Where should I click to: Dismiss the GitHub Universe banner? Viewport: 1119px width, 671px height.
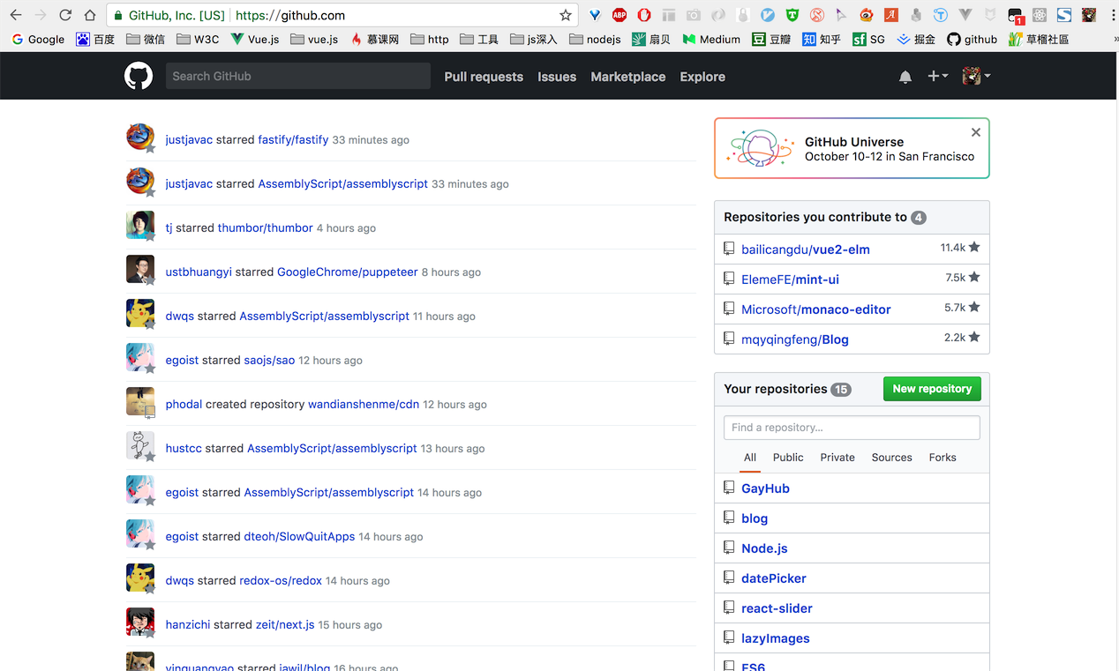(x=975, y=131)
